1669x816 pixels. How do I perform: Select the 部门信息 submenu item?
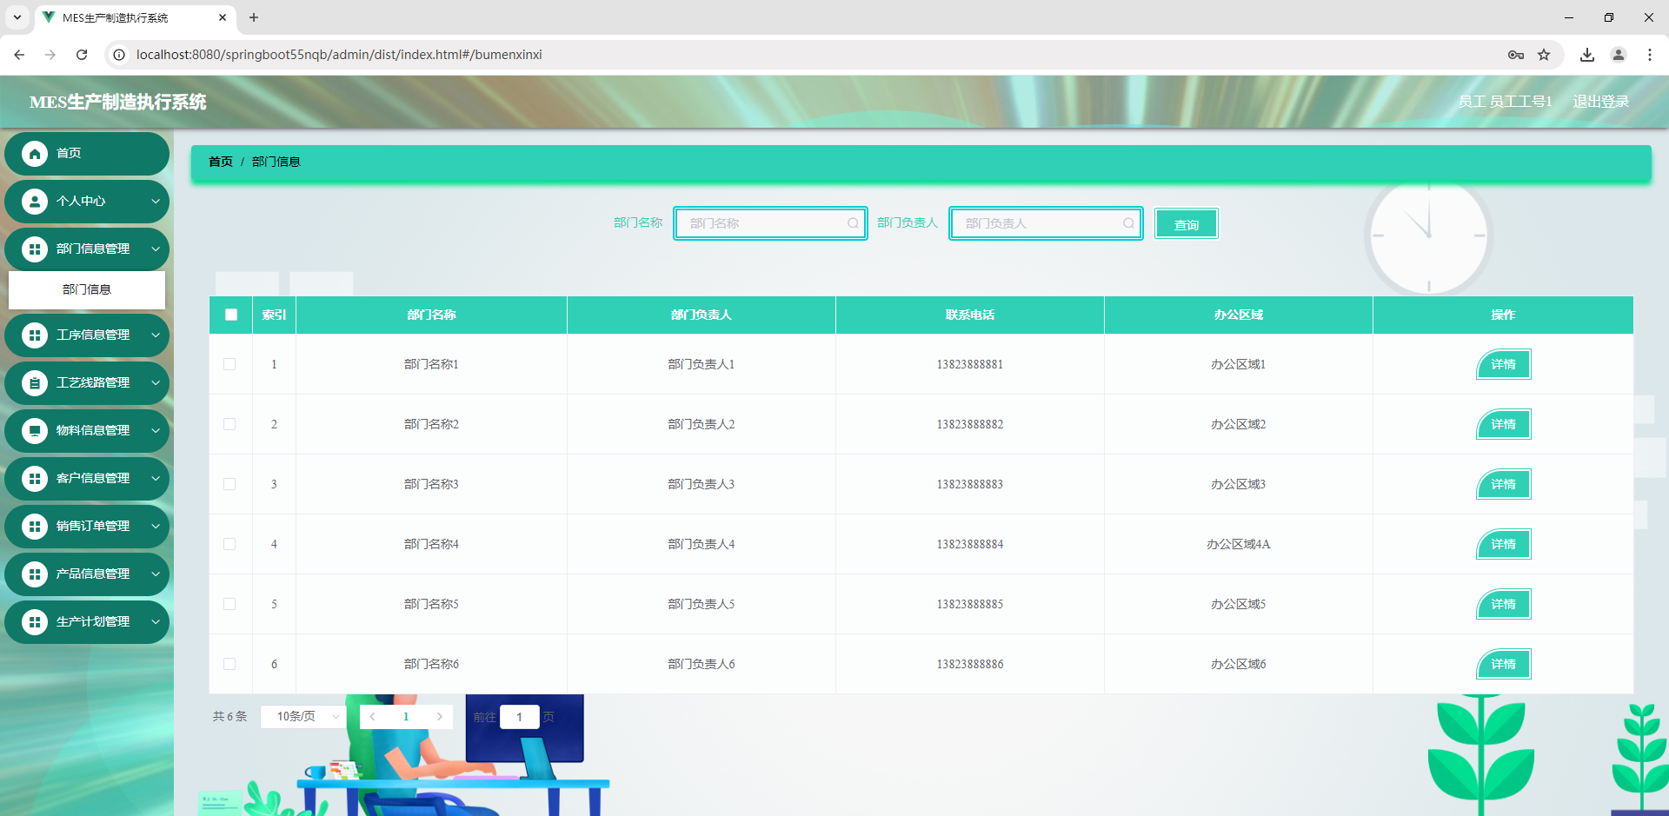(x=86, y=289)
